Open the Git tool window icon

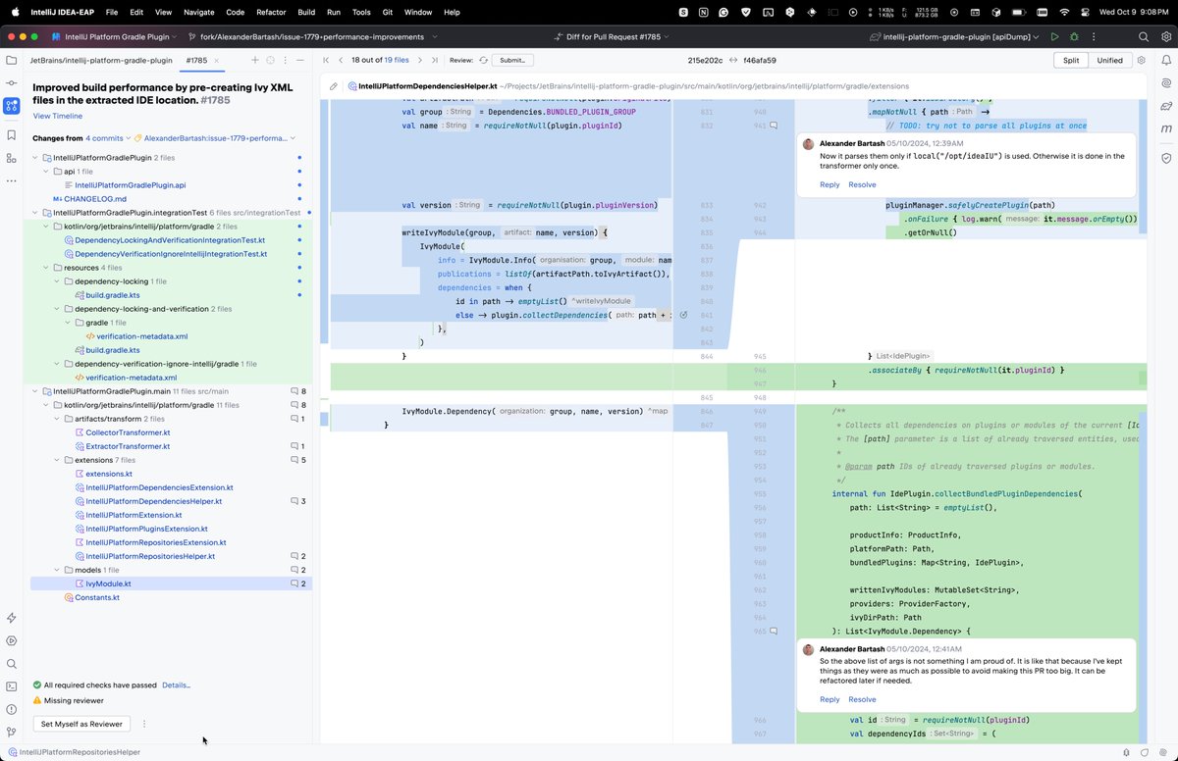coord(11,732)
